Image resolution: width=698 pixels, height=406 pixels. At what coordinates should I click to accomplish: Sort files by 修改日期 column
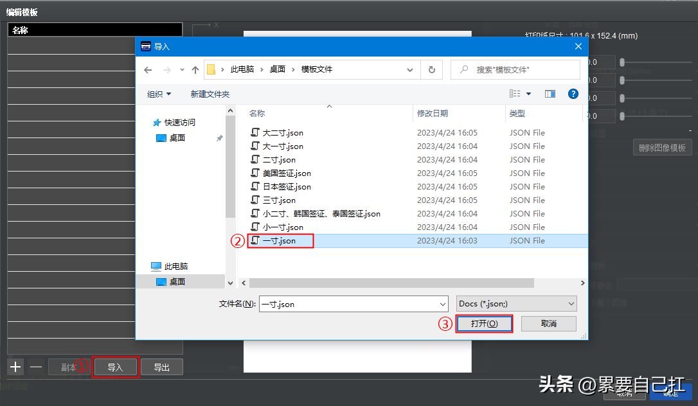coord(433,113)
